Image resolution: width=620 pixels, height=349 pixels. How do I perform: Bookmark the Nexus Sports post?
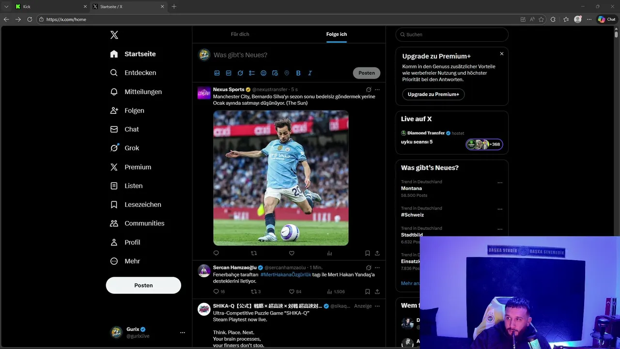pos(368,253)
